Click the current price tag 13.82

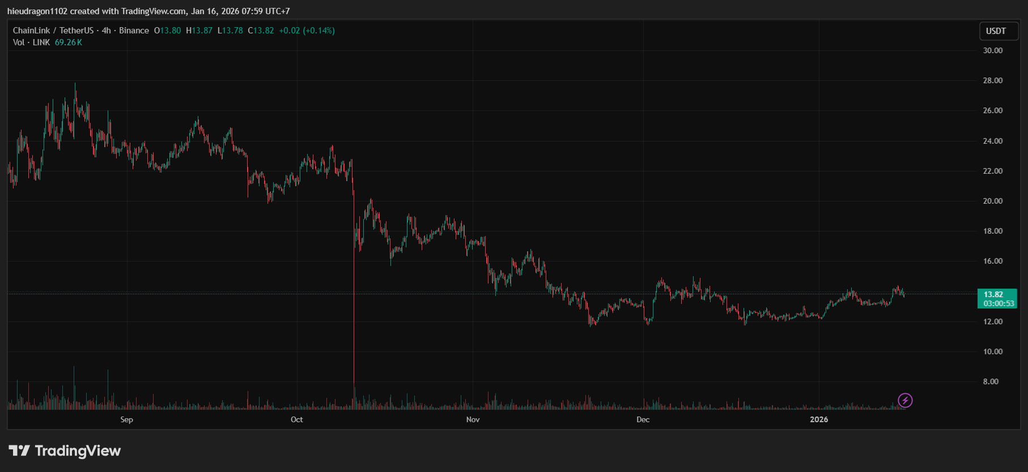pyautogui.click(x=993, y=294)
